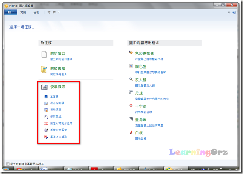Screen dimensions: 243x174
Task: Click the 測量桌面物件和圖片的大小 description
Action: [x=152, y=99]
